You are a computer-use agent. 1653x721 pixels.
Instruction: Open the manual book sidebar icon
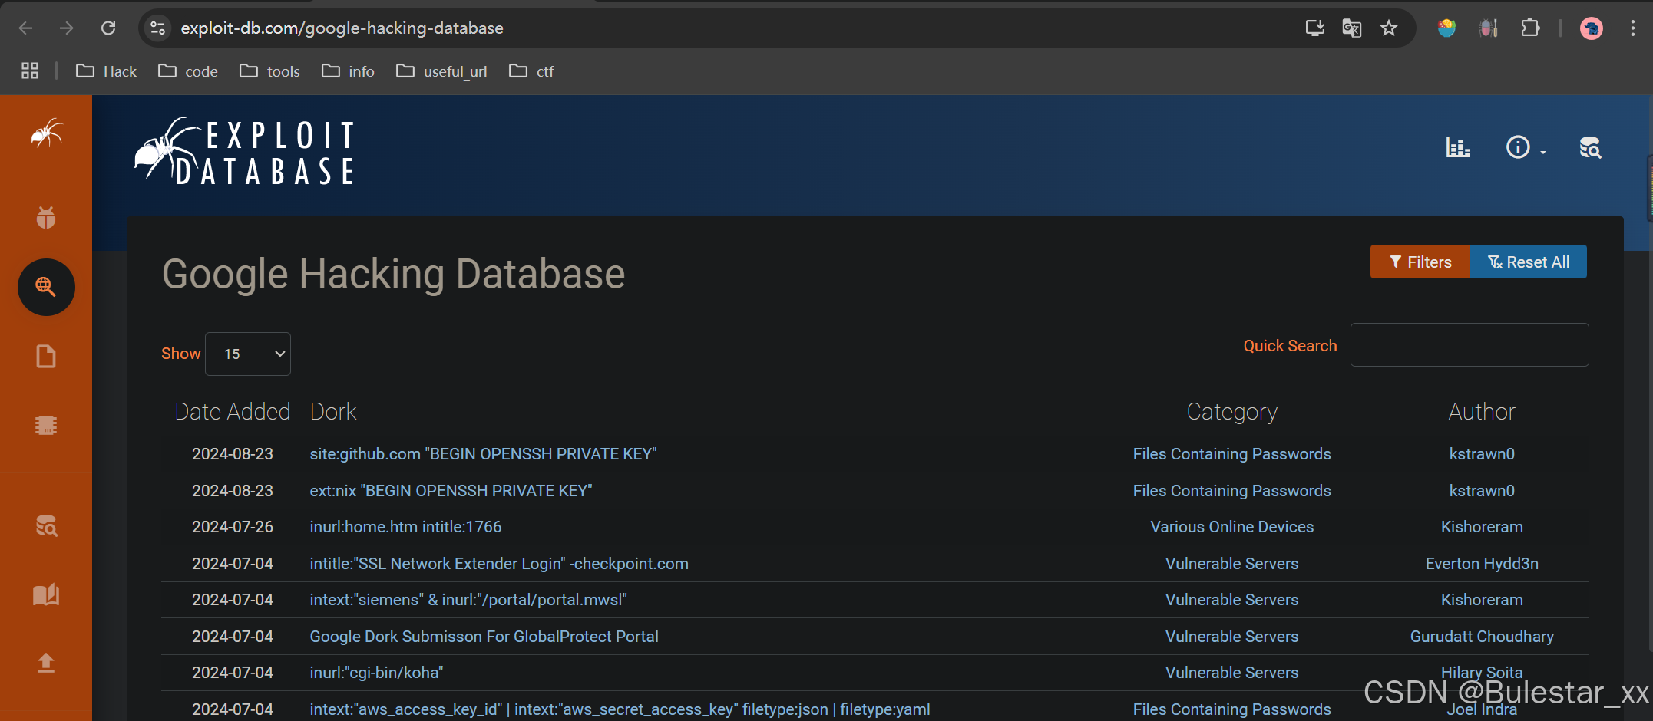pos(46,594)
